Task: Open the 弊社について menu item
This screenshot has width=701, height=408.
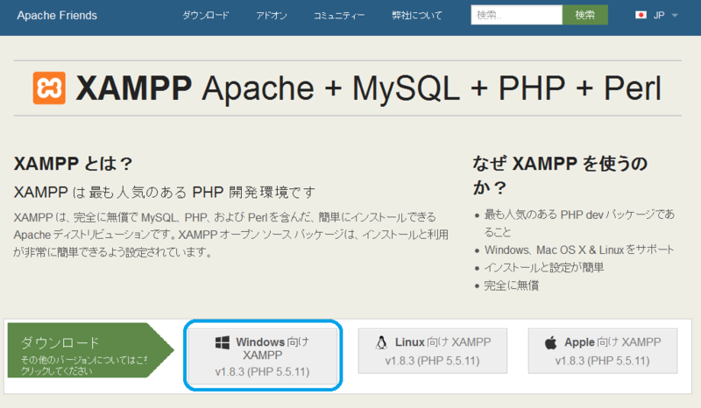Action: coord(417,16)
